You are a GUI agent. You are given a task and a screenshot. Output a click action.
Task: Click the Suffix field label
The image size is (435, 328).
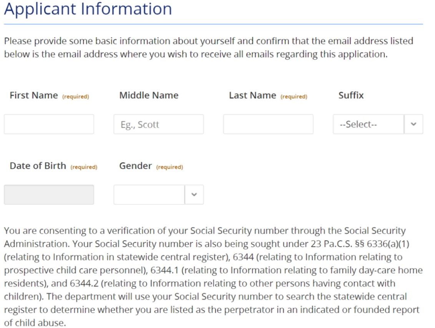(x=351, y=96)
